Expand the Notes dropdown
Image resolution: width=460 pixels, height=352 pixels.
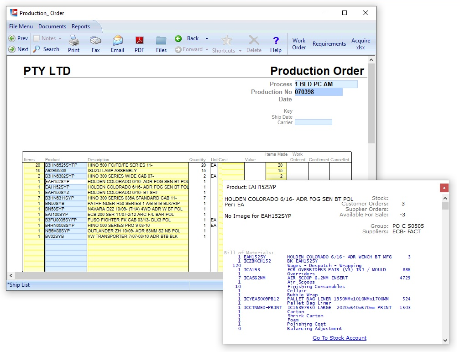tap(60, 39)
